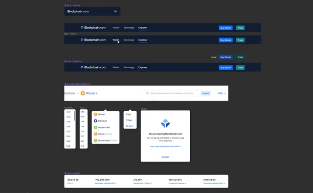The width and height of the screenshot is (313, 193).
Task: Select EUR in Currenc... list
Action: [x=68, y=146]
